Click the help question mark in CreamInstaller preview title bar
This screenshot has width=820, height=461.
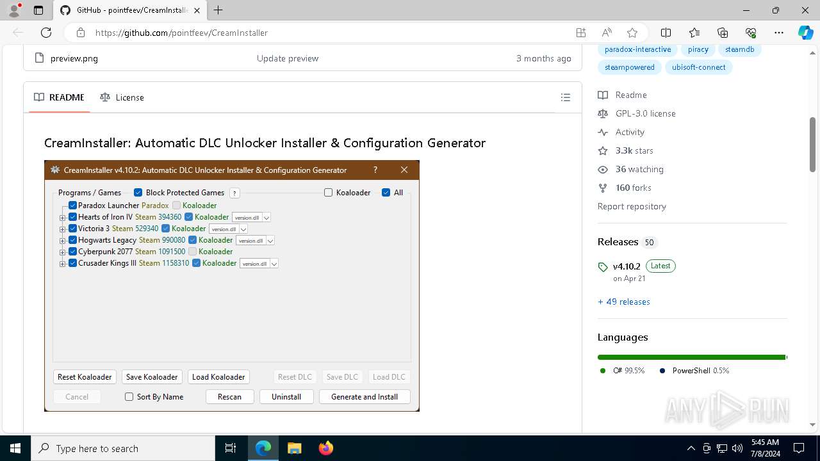coord(375,170)
